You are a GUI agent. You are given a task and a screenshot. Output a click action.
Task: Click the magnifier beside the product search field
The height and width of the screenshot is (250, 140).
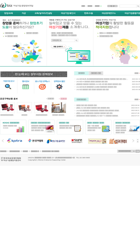pyautogui.click(x=77, y=40)
